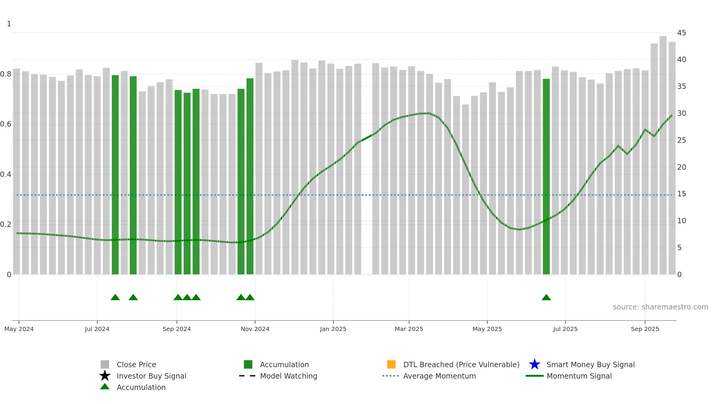Click the first accumulation triangle in July 2024
This screenshot has height=404, width=719.
point(115,297)
